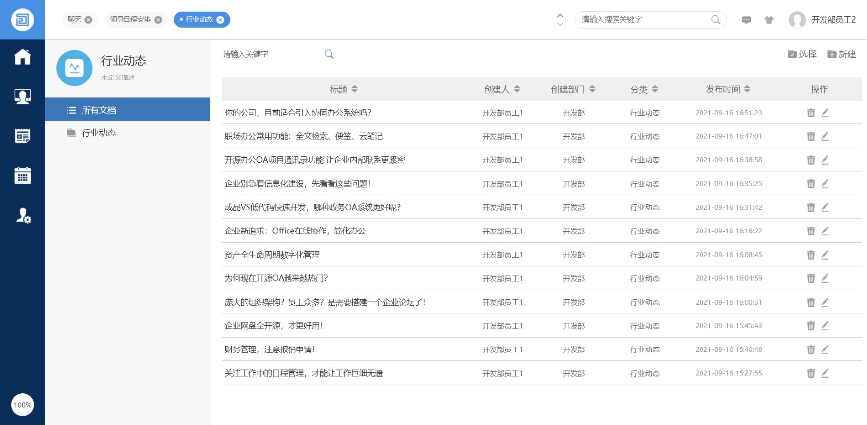Edit the 为何现在开源OA越来越热门 row
Image resolution: width=867 pixels, height=425 pixels.
pos(825,278)
